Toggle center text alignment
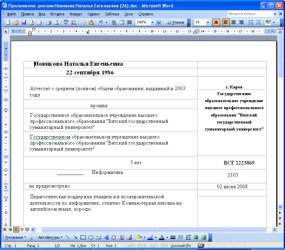285x250 pixels. click(234, 22)
